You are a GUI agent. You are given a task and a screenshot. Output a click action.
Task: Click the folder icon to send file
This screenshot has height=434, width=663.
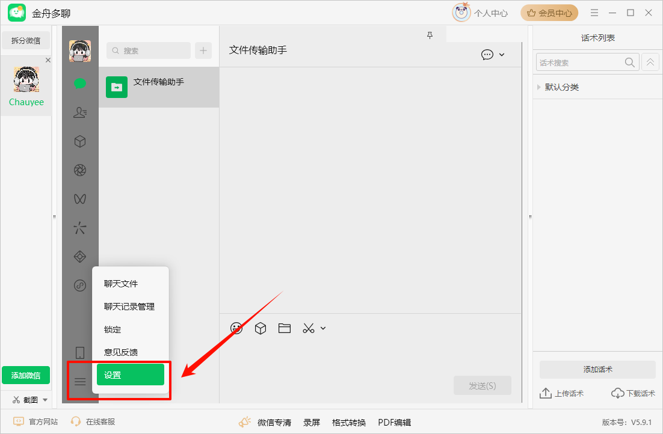click(x=285, y=328)
